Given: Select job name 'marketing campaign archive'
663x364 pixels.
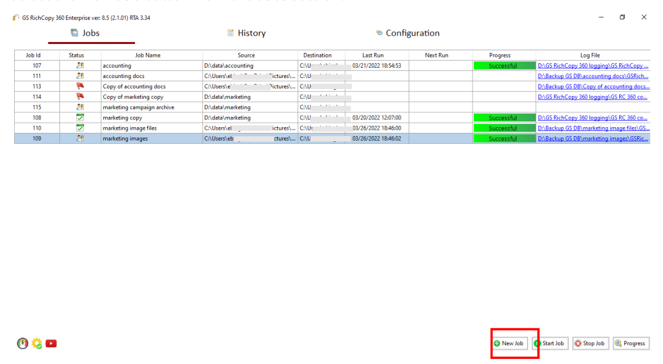Looking at the screenshot, I should pos(138,107).
